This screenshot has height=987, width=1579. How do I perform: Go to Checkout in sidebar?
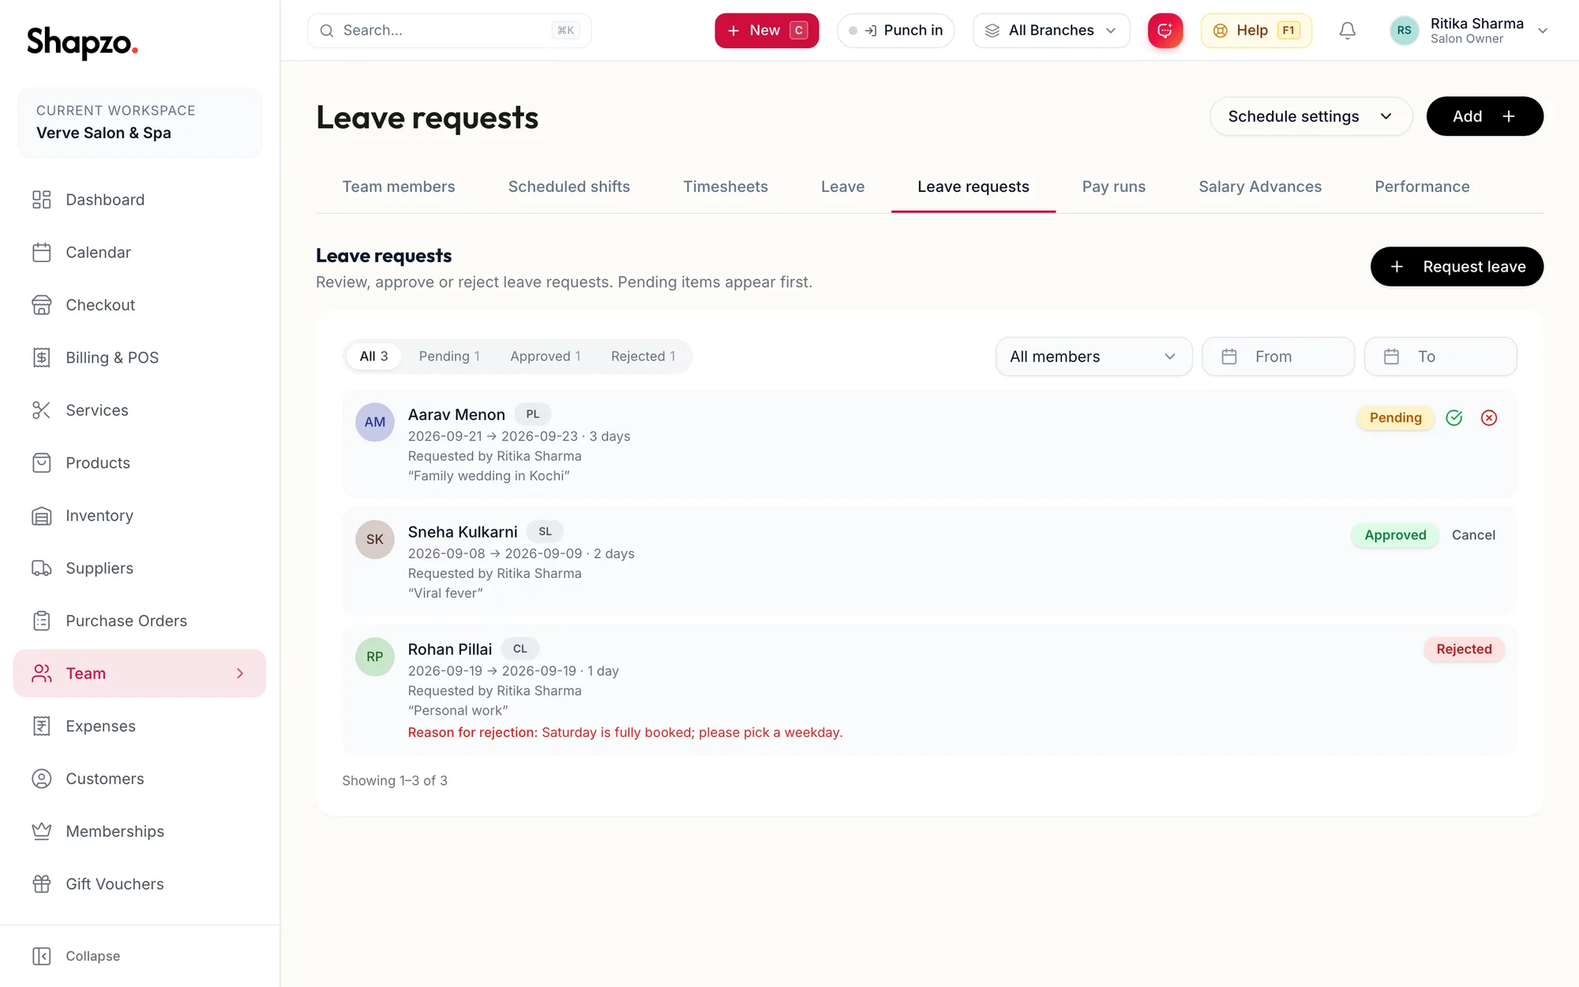coord(140,305)
